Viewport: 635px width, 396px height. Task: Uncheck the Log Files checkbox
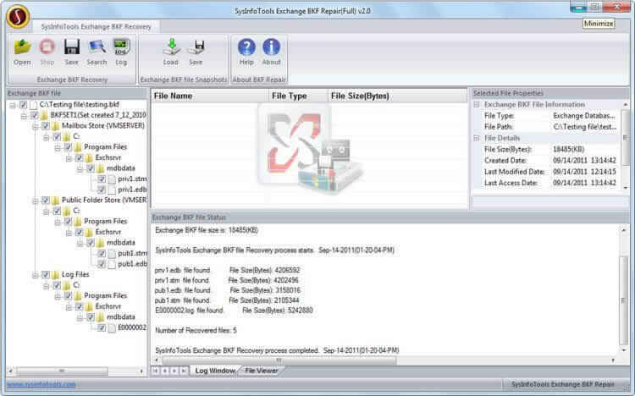pyautogui.click(x=46, y=274)
